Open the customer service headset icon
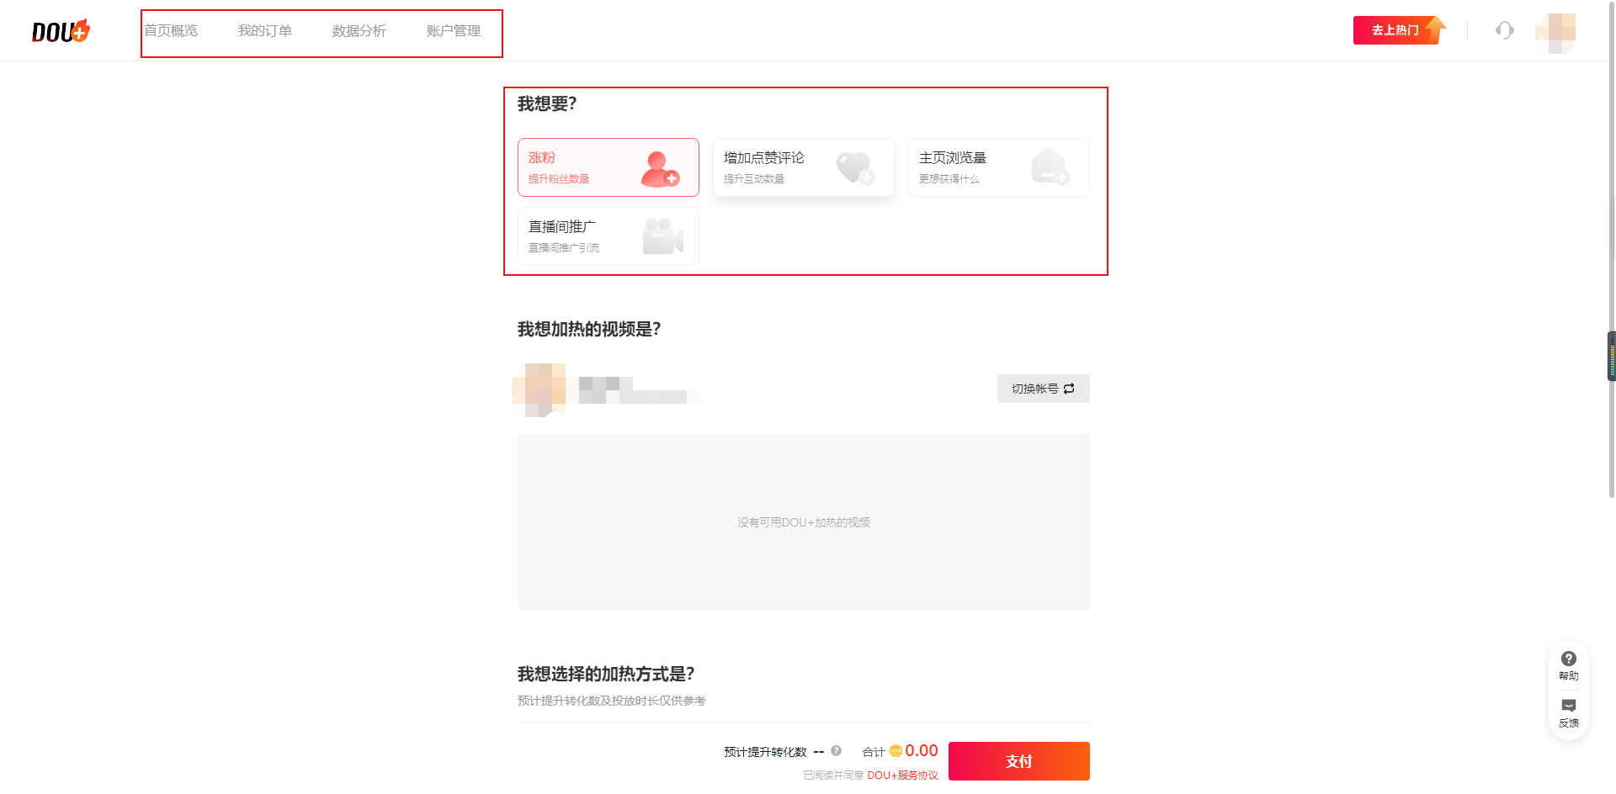The height and width of the screenshot is (794, 1616). [1505, 31]
